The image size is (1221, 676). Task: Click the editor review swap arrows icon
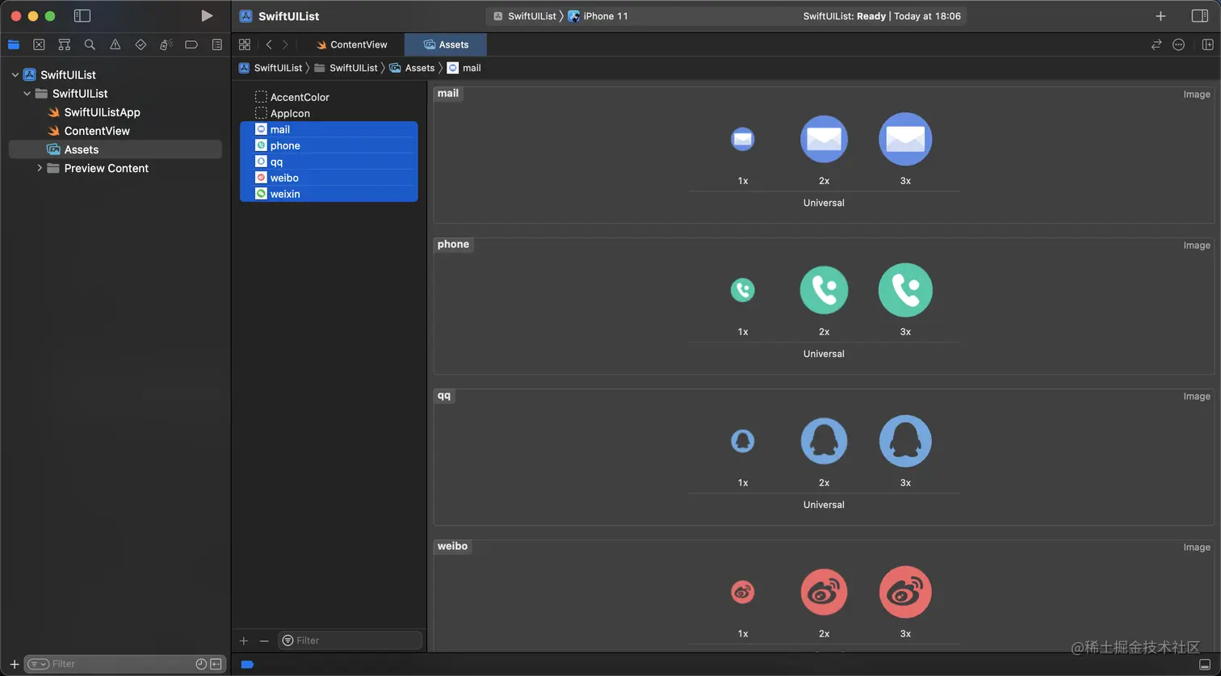[1156, 44]
